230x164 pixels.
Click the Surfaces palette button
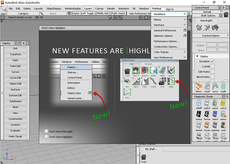click(15, 89)
